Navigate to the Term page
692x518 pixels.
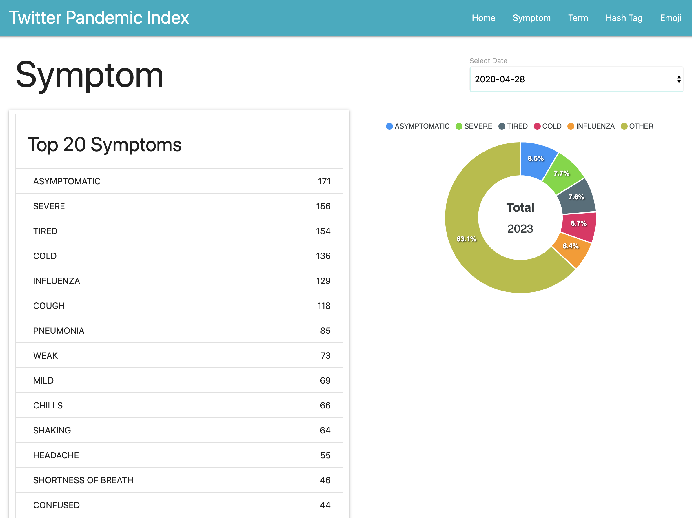[x=578, y=18]
